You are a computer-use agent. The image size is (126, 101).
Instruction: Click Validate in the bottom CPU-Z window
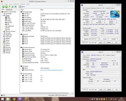click(109, 90)
